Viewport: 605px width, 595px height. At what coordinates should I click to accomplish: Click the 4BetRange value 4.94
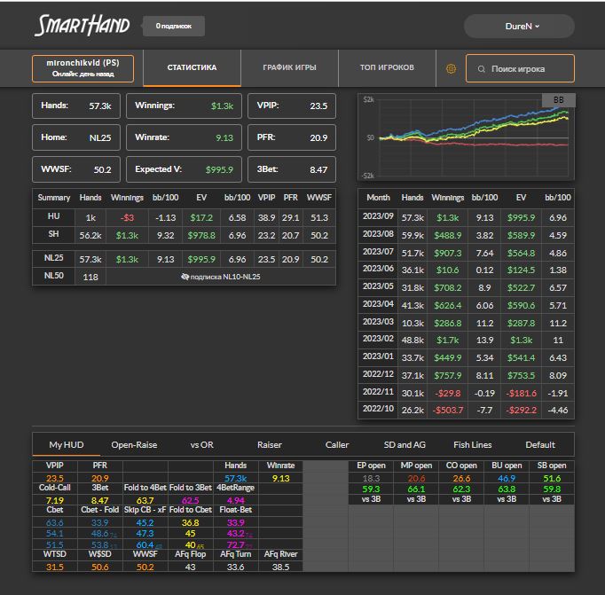click(235, 500)
